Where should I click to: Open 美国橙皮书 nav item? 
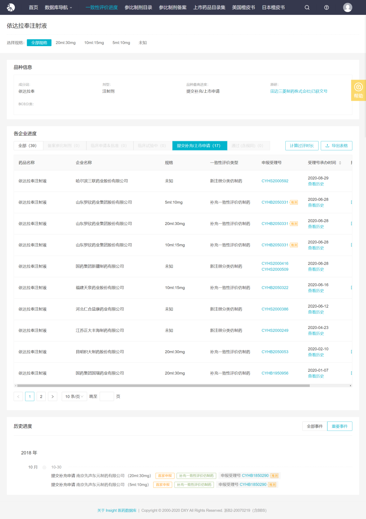(243, 7)
